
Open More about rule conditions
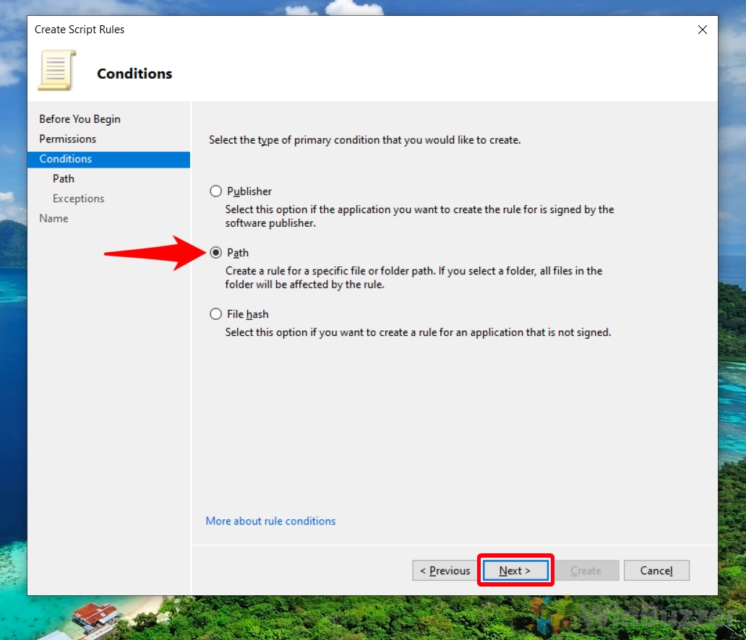coord(270,521)
